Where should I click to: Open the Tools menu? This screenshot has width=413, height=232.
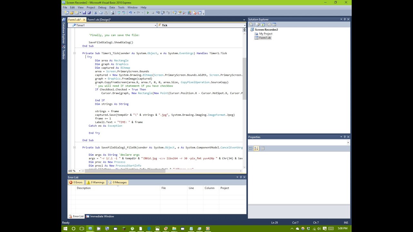click(x=121, y=7)
